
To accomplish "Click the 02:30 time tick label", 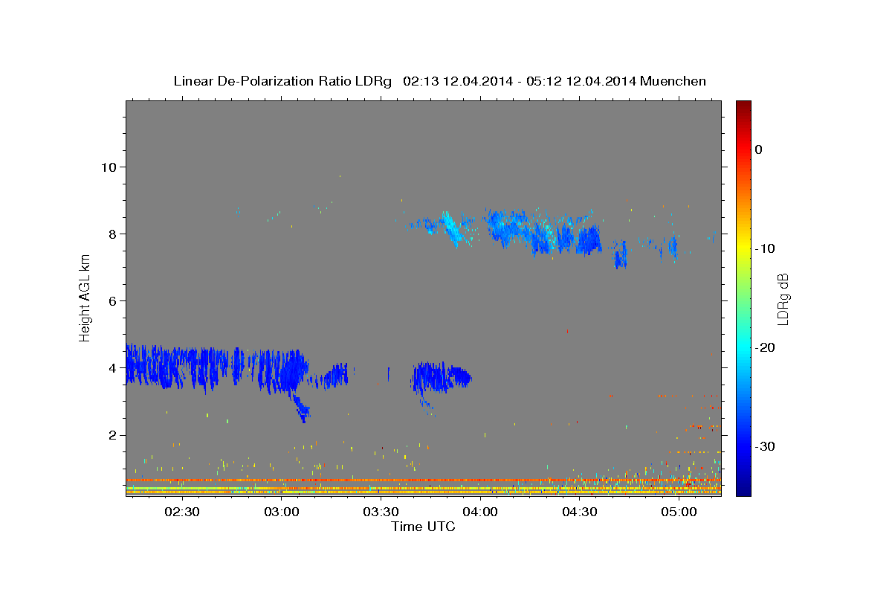I will 182,512.
